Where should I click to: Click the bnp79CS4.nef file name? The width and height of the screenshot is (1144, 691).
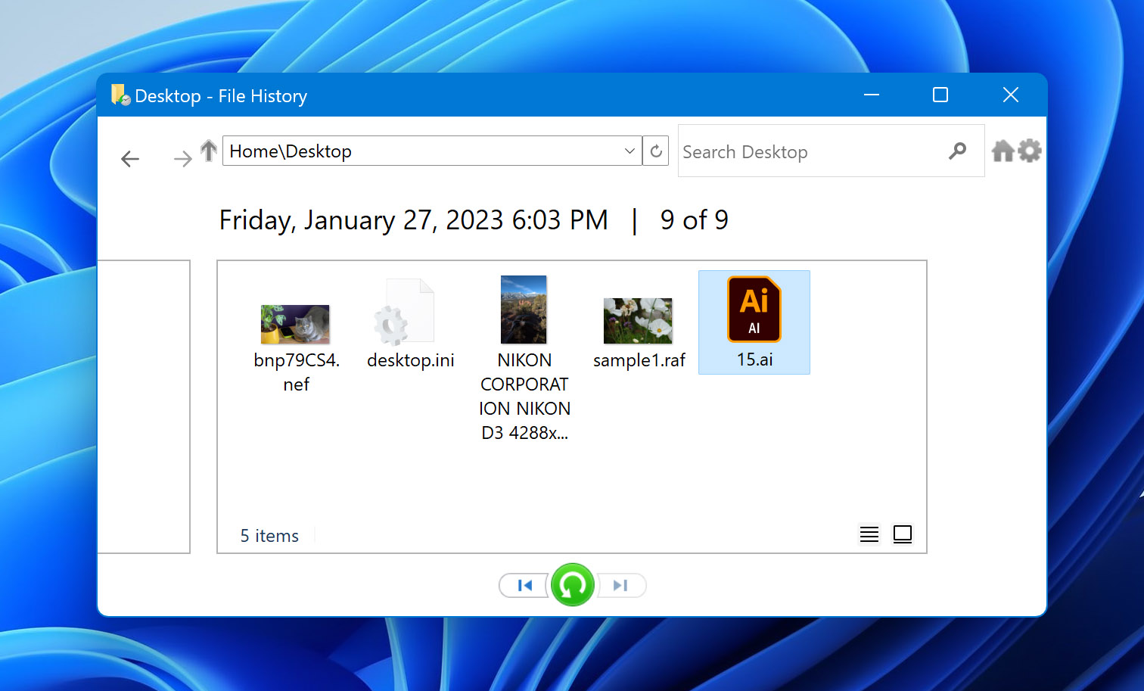[x=297, y=372]
